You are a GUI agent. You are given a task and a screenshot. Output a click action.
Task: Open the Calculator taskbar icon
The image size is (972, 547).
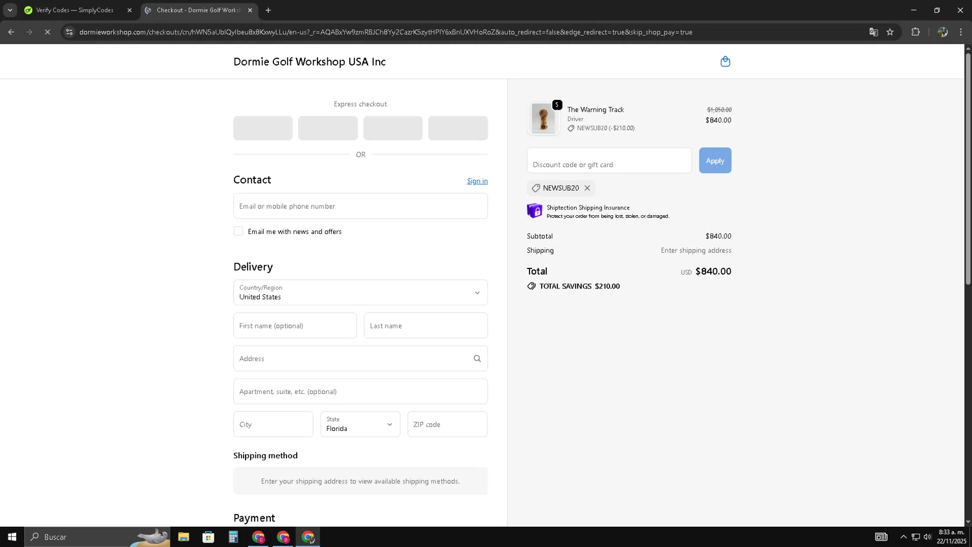coord(233,537)
